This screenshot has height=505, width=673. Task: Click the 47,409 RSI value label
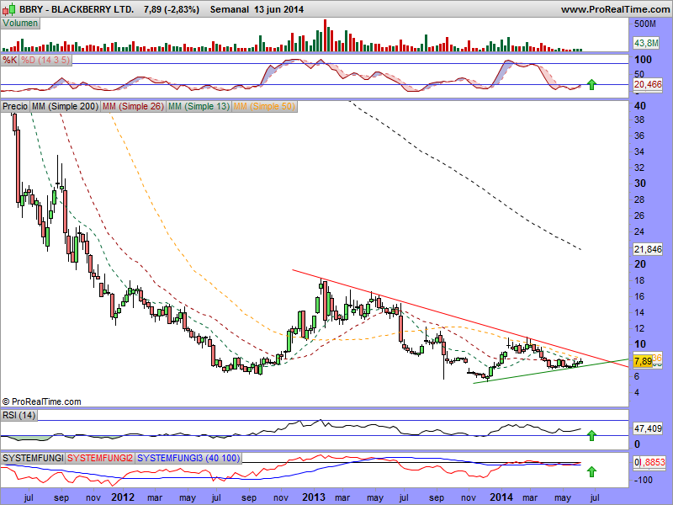point(648,428)
